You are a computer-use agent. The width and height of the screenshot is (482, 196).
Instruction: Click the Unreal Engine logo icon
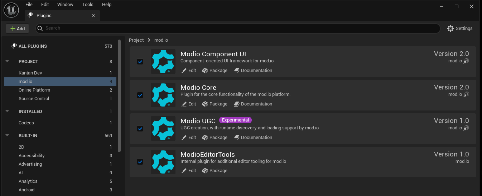pos(11,10)
